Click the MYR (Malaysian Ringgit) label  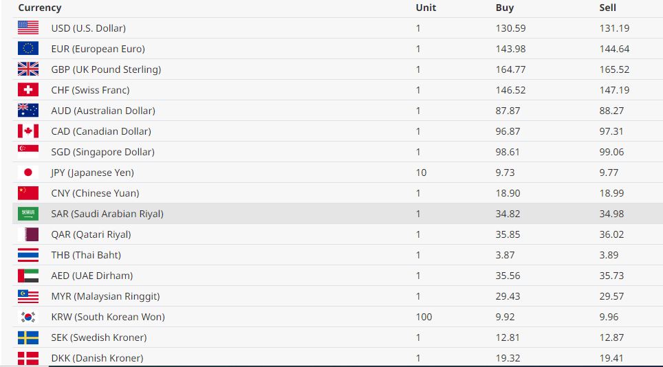[x=105, y=296]
